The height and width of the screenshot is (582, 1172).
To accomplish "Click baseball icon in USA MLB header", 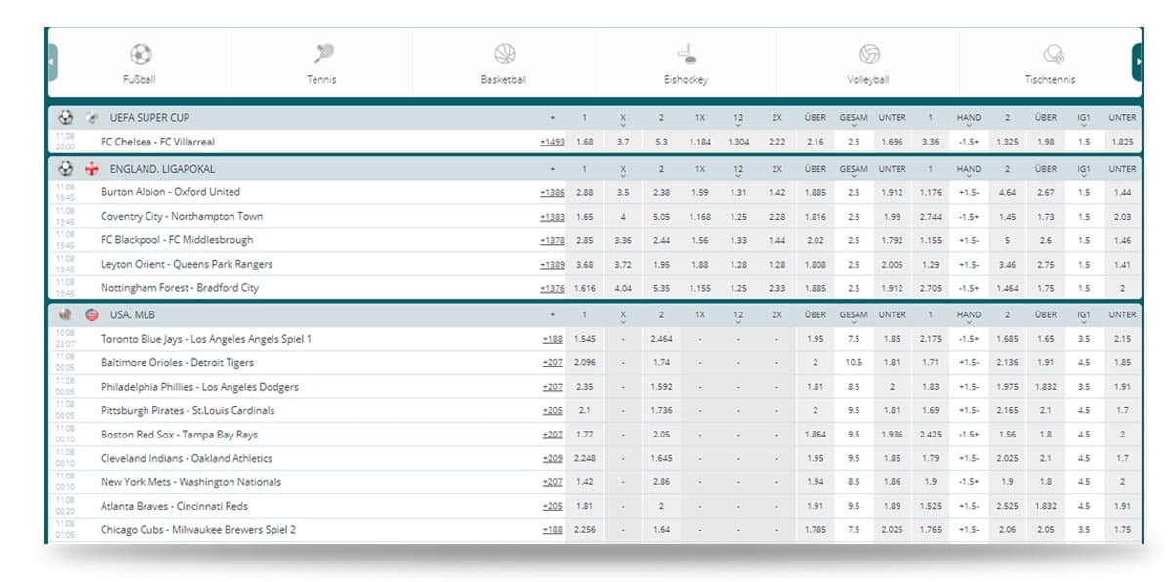I will [65, 314].
